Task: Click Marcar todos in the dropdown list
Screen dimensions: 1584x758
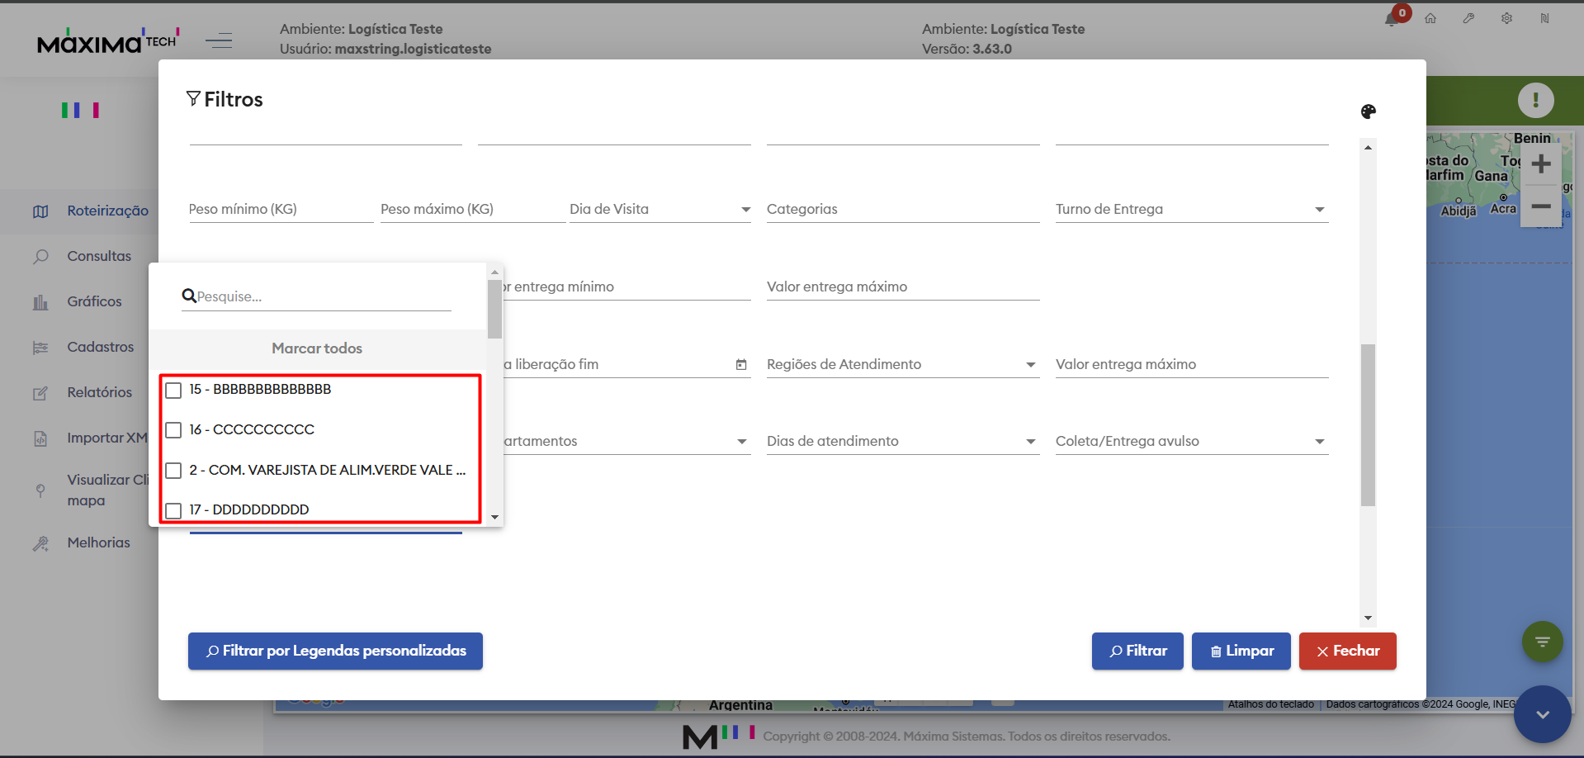Action: pyautogui.click(x=317, y=348)
